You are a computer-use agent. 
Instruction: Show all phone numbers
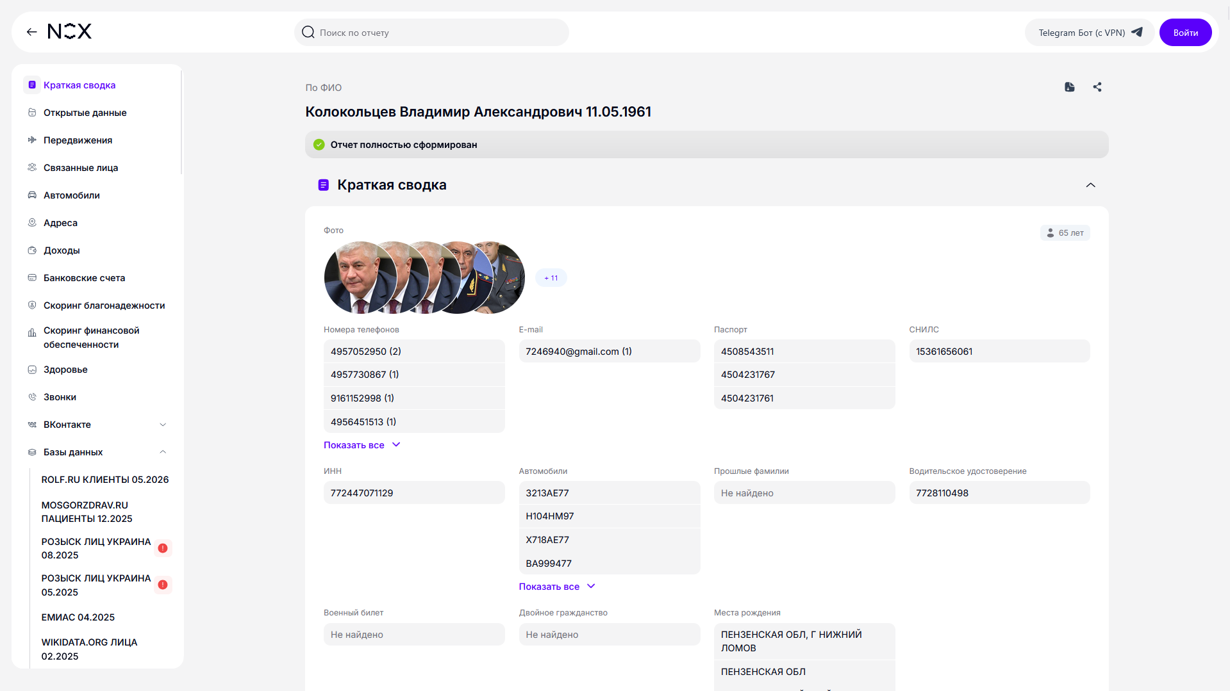coord(362,445)
